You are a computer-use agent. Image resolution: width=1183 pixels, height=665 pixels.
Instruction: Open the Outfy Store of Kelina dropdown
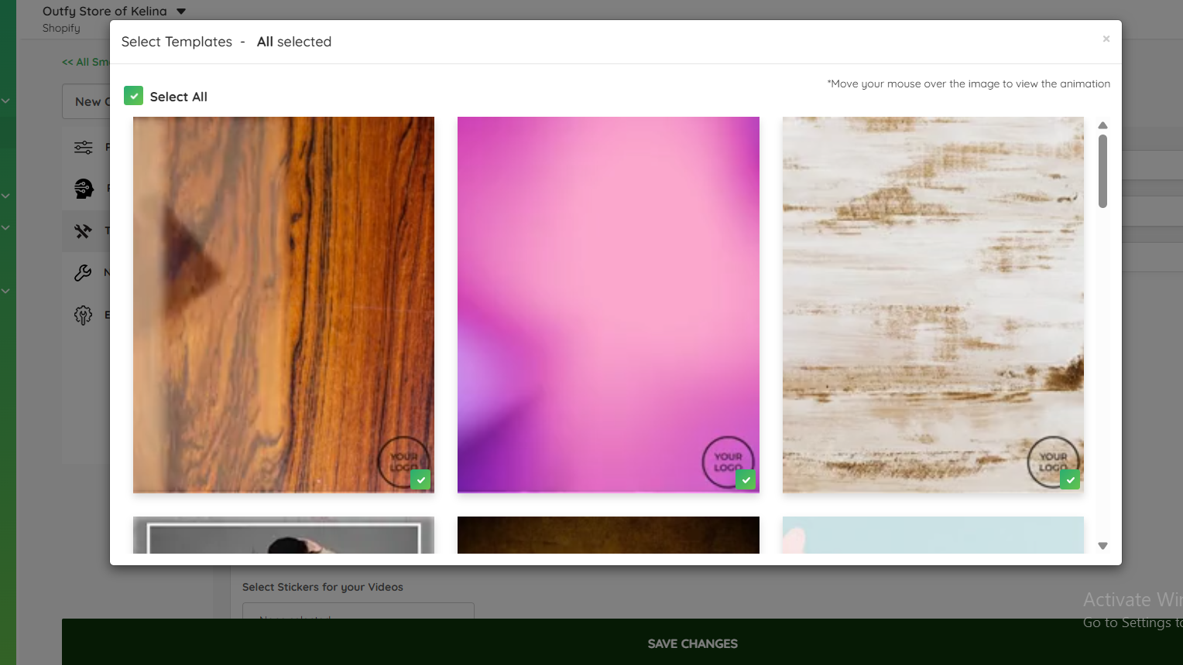click(181, 12)
